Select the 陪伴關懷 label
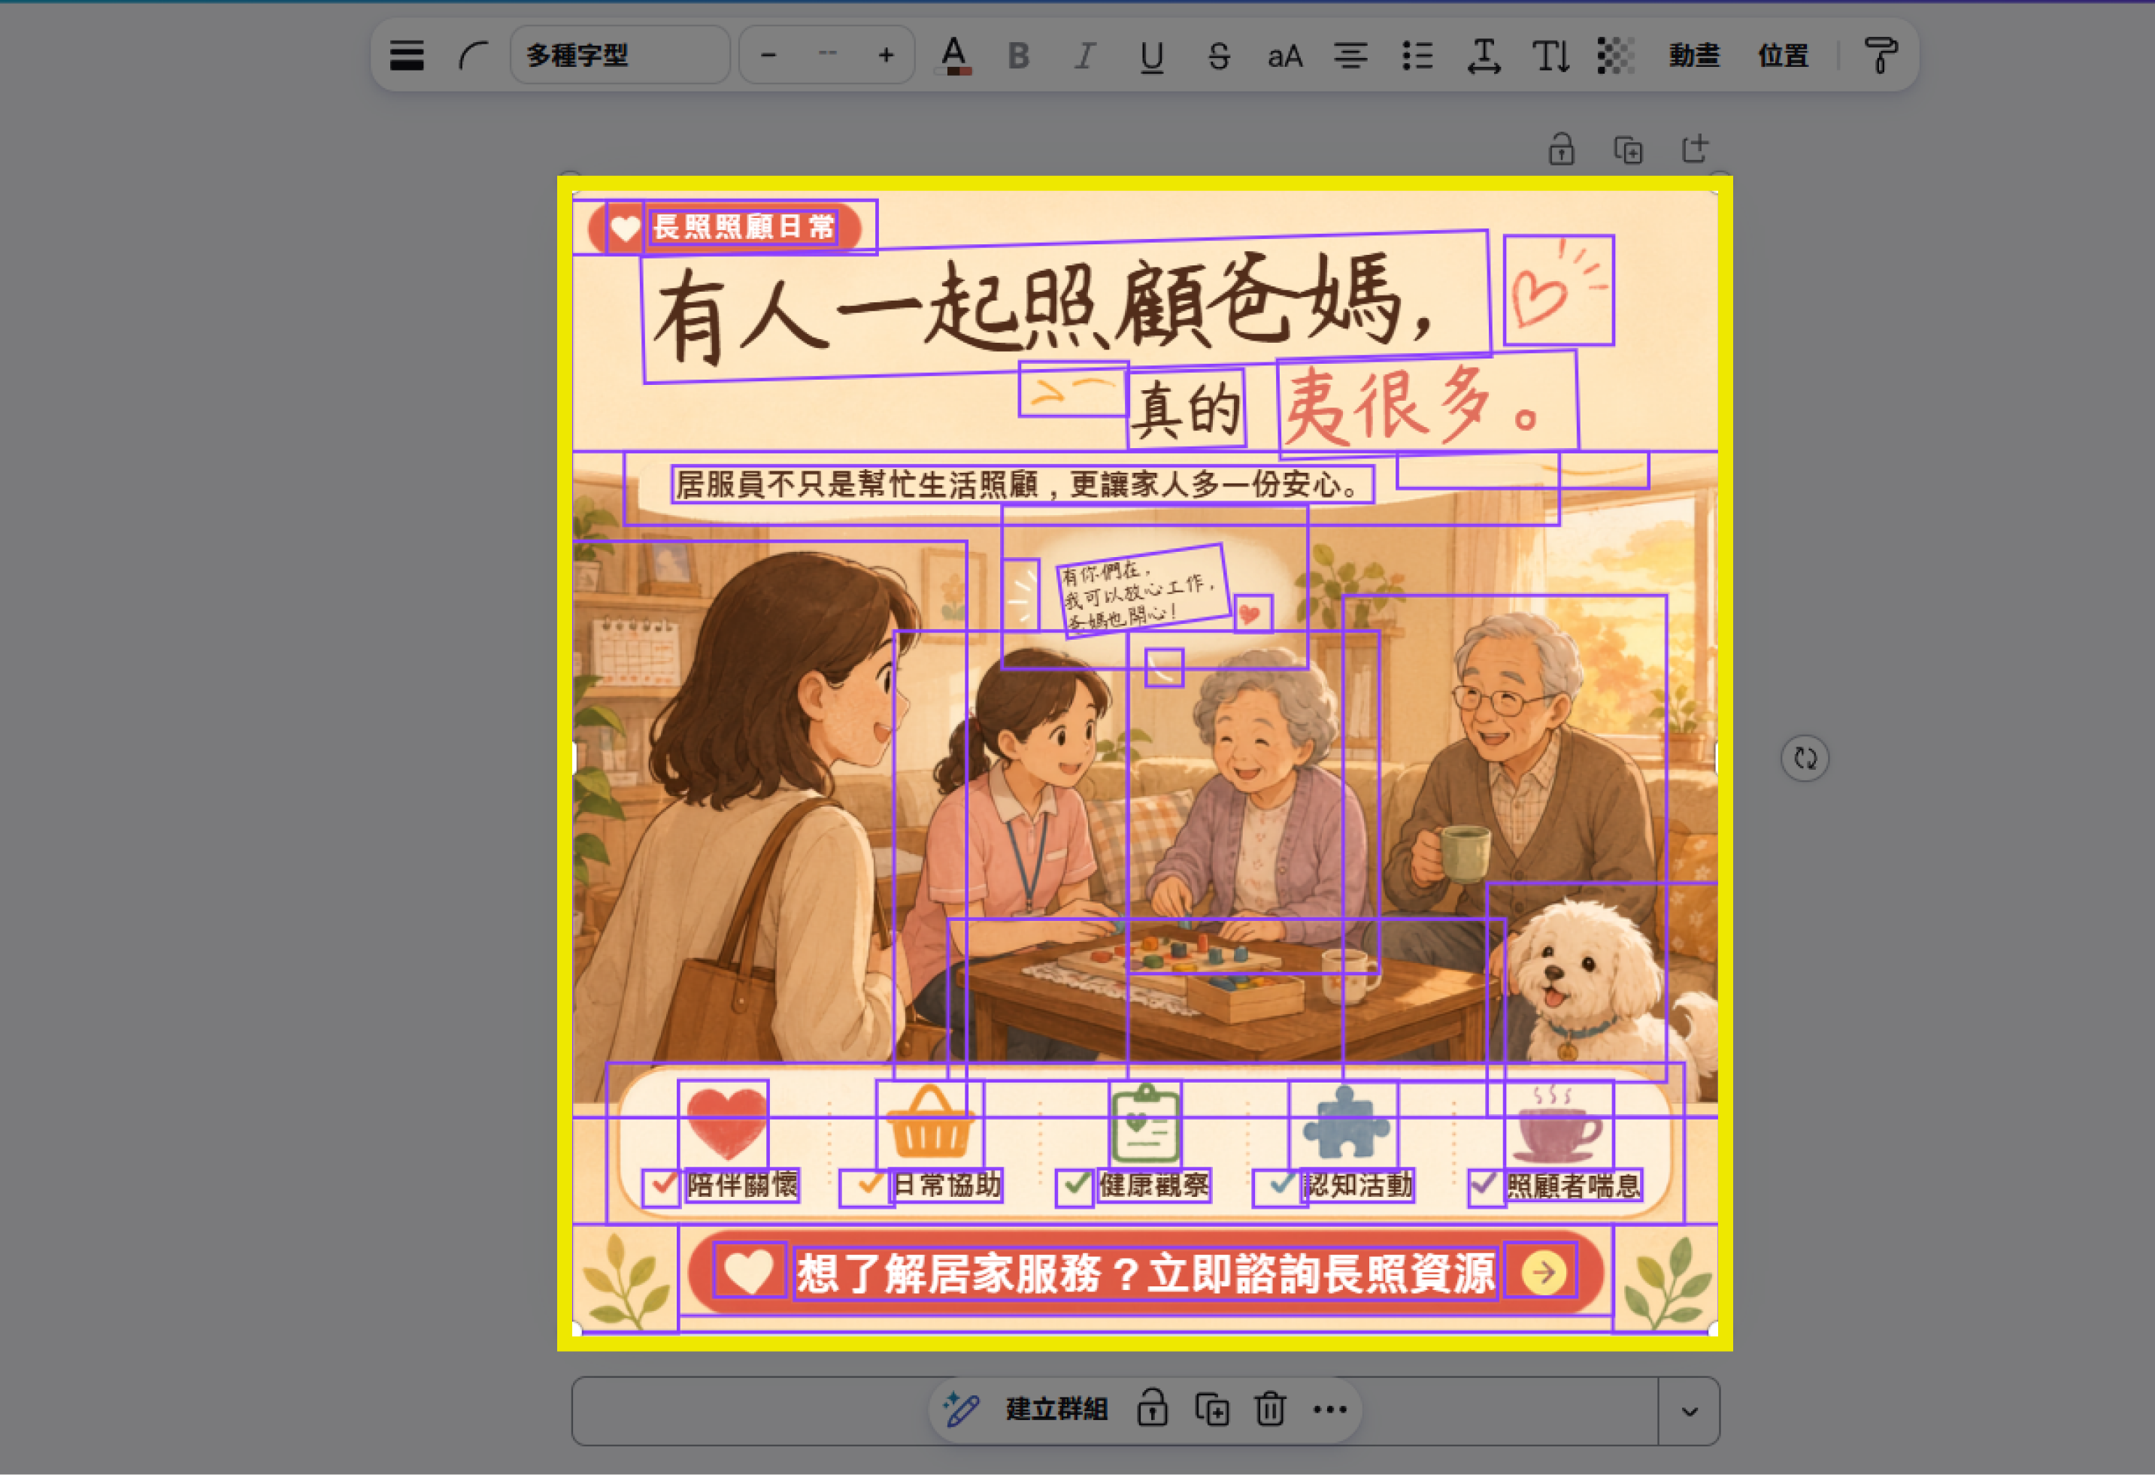Image resolution: width=2155 pixels, height=1475 pixels. click(x=742, y=1185)
